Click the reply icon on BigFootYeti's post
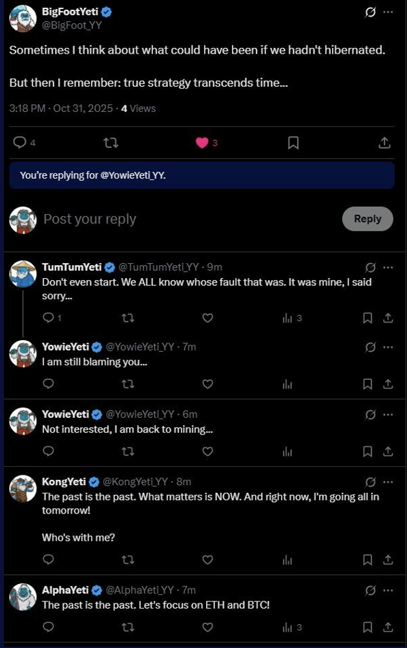 (20, 143)
